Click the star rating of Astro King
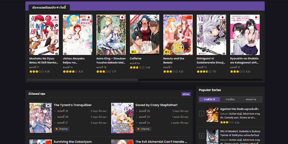Screen dimensions: 288x144 click(x=104, y=71)
